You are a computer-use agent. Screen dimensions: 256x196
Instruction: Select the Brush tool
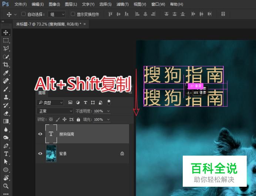click(6, 89)
